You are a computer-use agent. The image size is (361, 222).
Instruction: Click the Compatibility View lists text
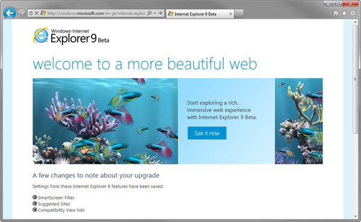pos(61,210)
